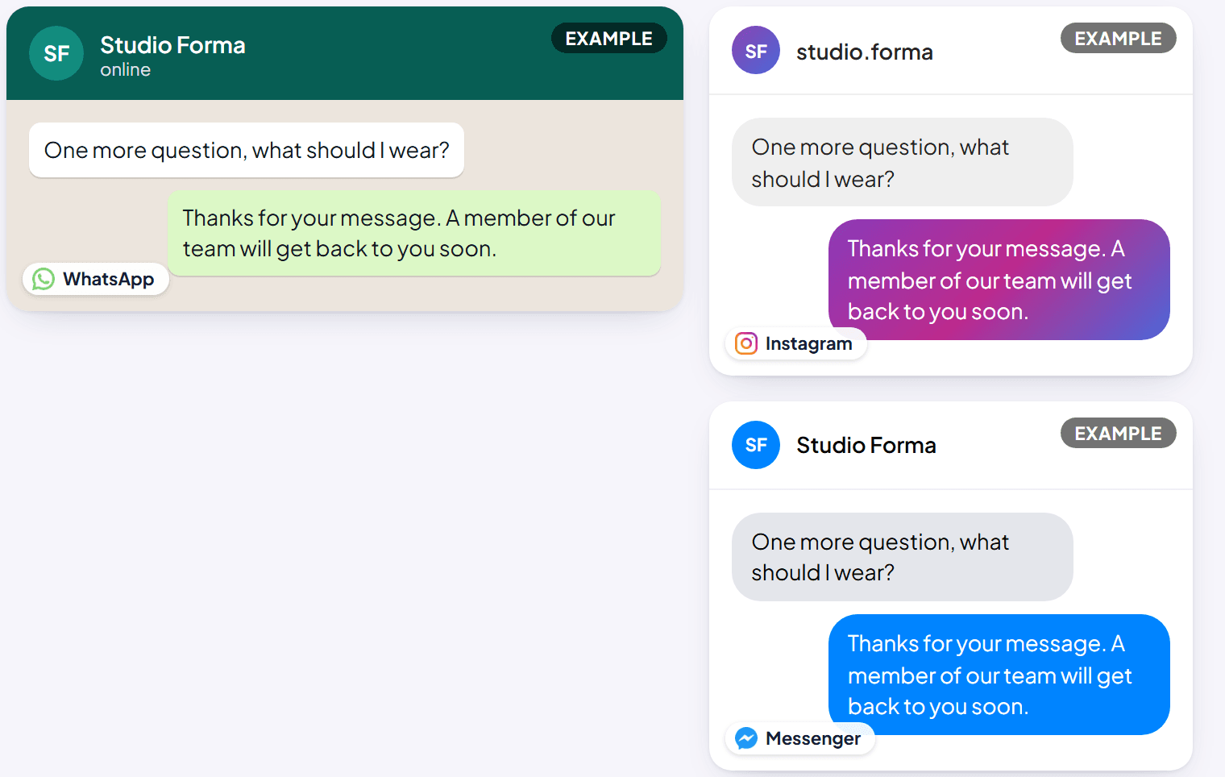The height and width of the screenshot is (777, 1225).
Task: Click the Messenger label text
Action: 813,738
